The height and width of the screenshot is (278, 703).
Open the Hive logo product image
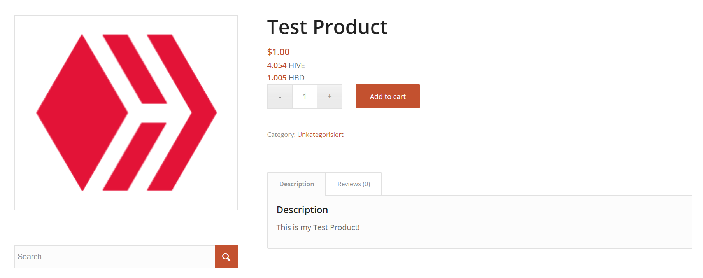[126, 113]
